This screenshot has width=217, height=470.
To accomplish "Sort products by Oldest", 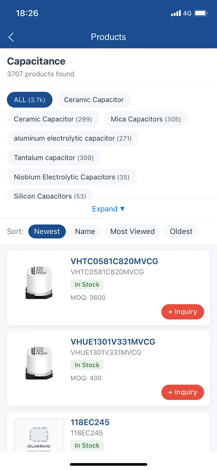I will pyautogui.click(x=181, y=231).
